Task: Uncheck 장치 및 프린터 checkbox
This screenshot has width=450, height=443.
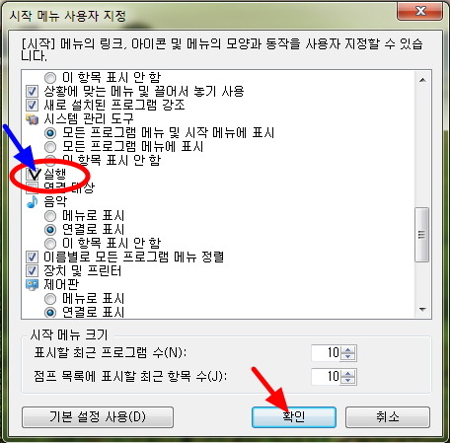Action: pyautogui.click(x=32, y=271)
